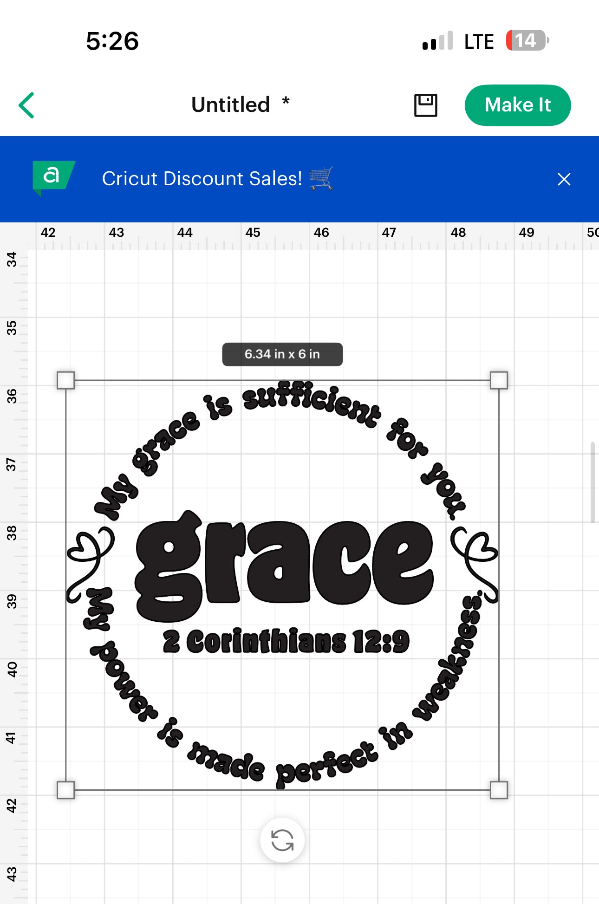This screenshot has width=599, height=904.
Task: Open the Cricut Discount Sales! link
Action: pos(202,179)
